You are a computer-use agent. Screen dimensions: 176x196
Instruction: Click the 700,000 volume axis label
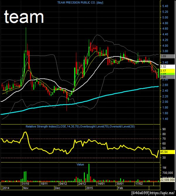[167, 173]
